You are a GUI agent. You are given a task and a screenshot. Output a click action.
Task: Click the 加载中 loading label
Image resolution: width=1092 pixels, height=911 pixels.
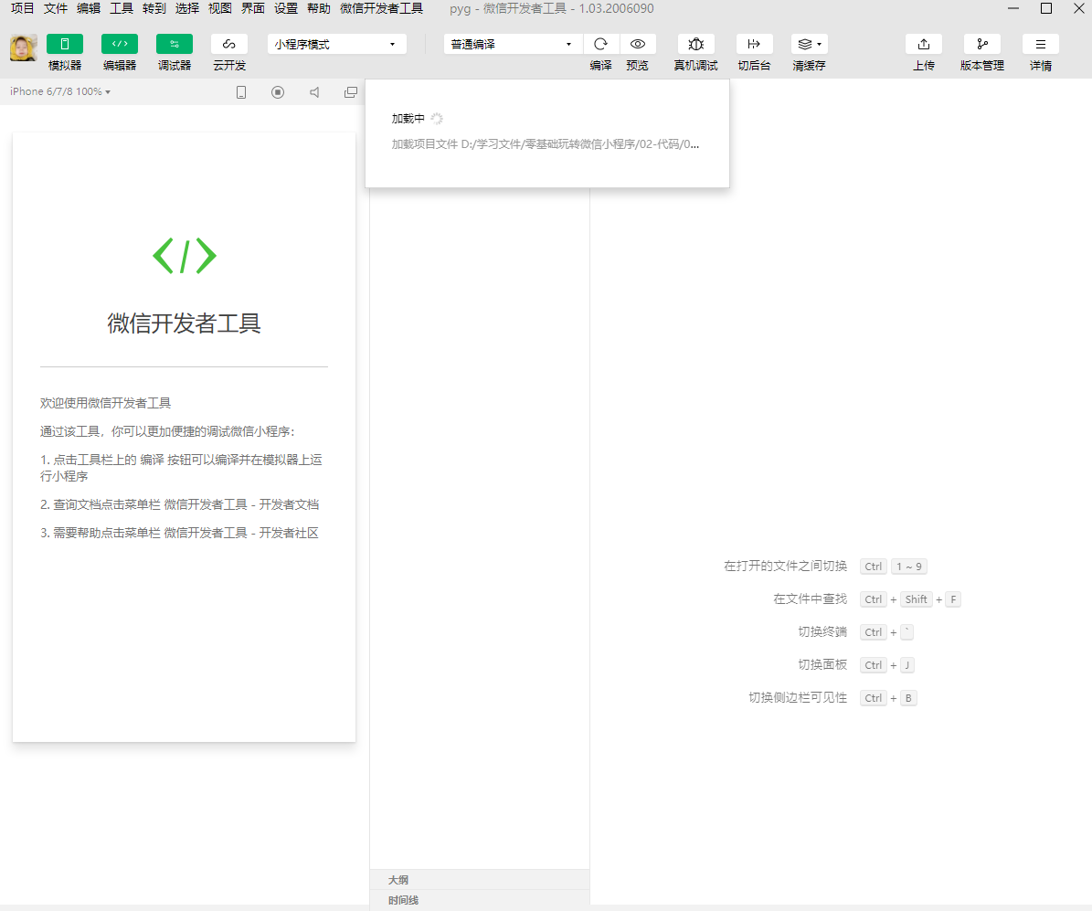click(x=408, y=119)
